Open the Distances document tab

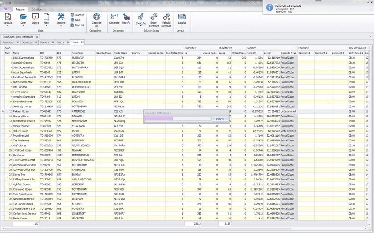click(x=27, y=42)
